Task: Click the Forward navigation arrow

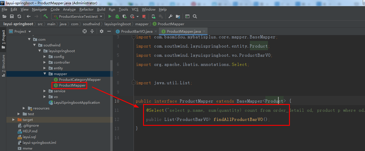Action: click(37, 16)
